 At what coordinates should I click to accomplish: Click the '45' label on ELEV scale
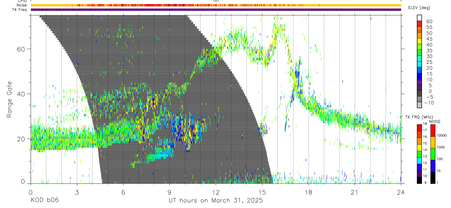(x=429, y=39)
